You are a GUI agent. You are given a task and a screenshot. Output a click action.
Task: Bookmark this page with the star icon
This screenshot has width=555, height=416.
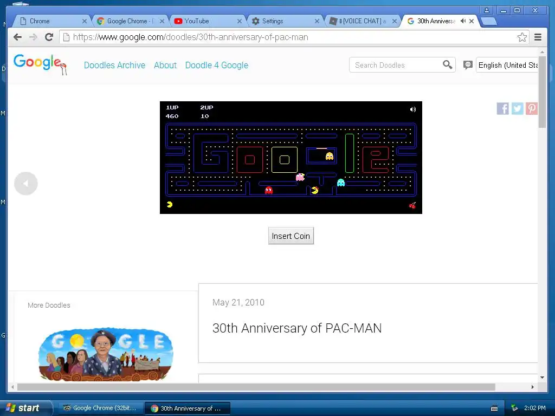[x=522, y=37]
